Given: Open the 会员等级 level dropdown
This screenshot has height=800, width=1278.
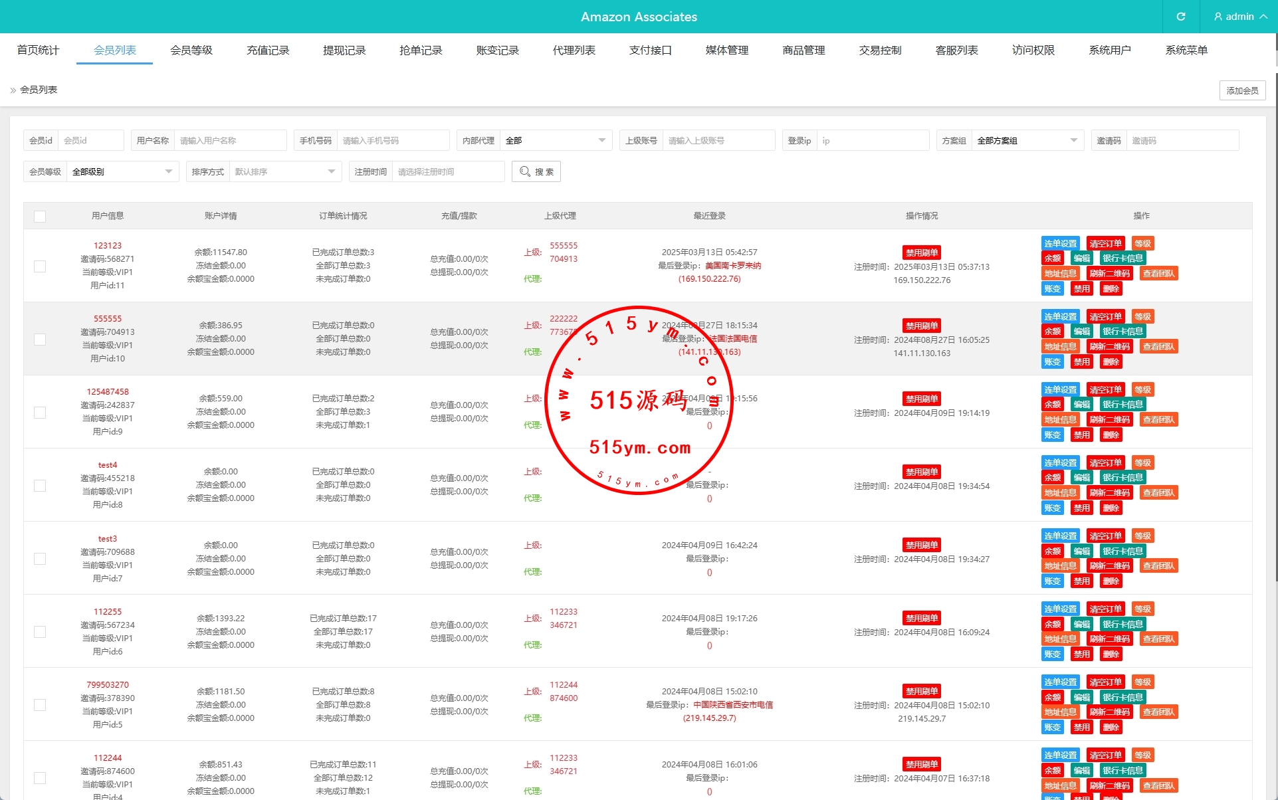Looking at the screenshot, I should [x=122, y=171].
